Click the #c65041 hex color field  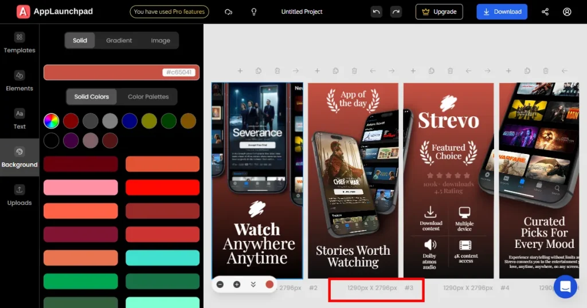pos(122,72)
